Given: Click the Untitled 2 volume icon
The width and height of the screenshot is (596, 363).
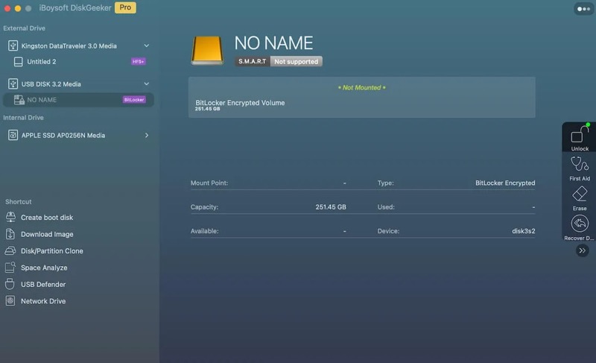Looking at the screenshot, I should coord(18,62).
